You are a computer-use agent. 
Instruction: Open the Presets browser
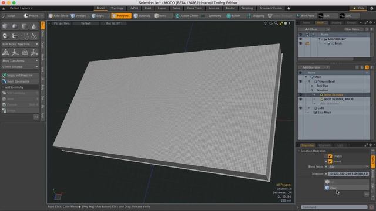tap(31, 16)
